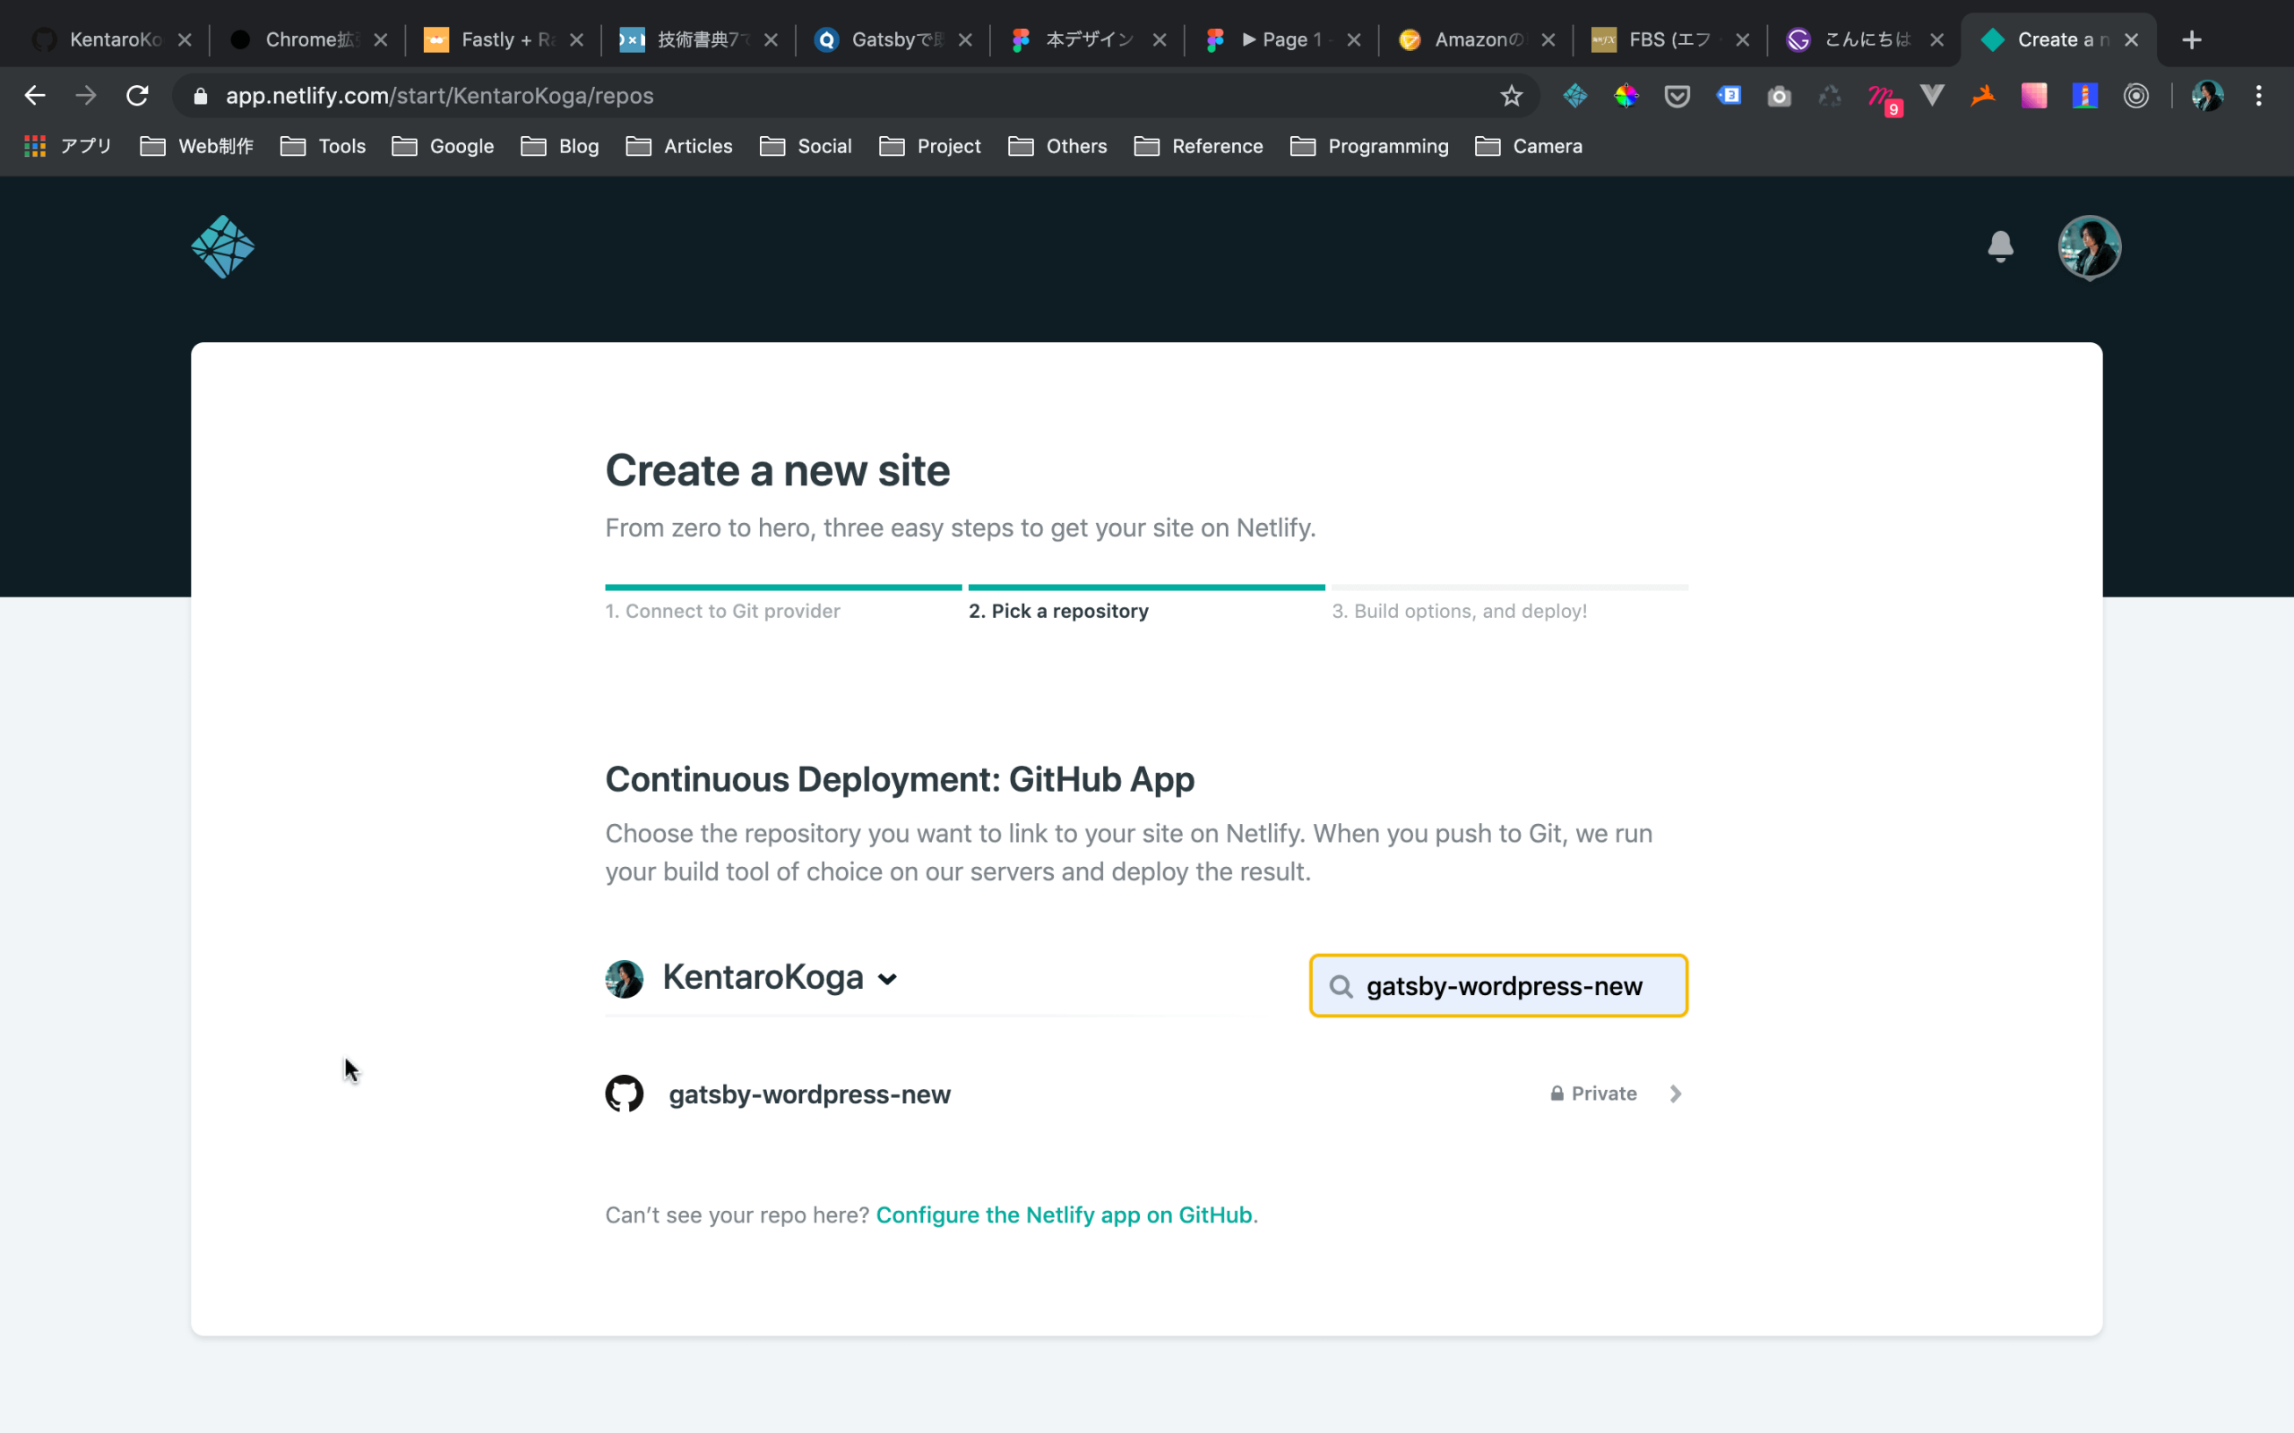Click the Netlify extension icon in toolbar
This screenshot has width=2294, height=1433.
(x=1574, y=96)
